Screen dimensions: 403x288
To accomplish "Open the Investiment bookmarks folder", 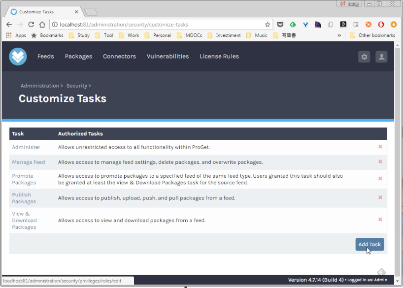I will coord(224,35).
